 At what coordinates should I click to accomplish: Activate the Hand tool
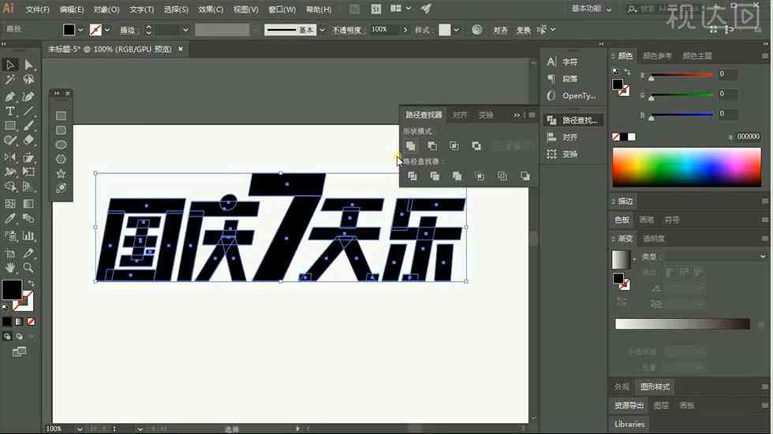9,268
